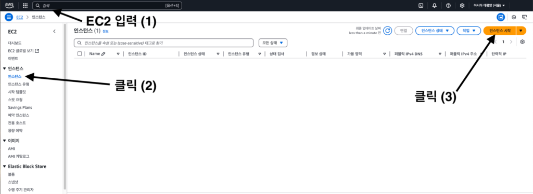533x194 pixels.
Task: Click the 인스턴스 ID column header
Action: click(137, 54)
